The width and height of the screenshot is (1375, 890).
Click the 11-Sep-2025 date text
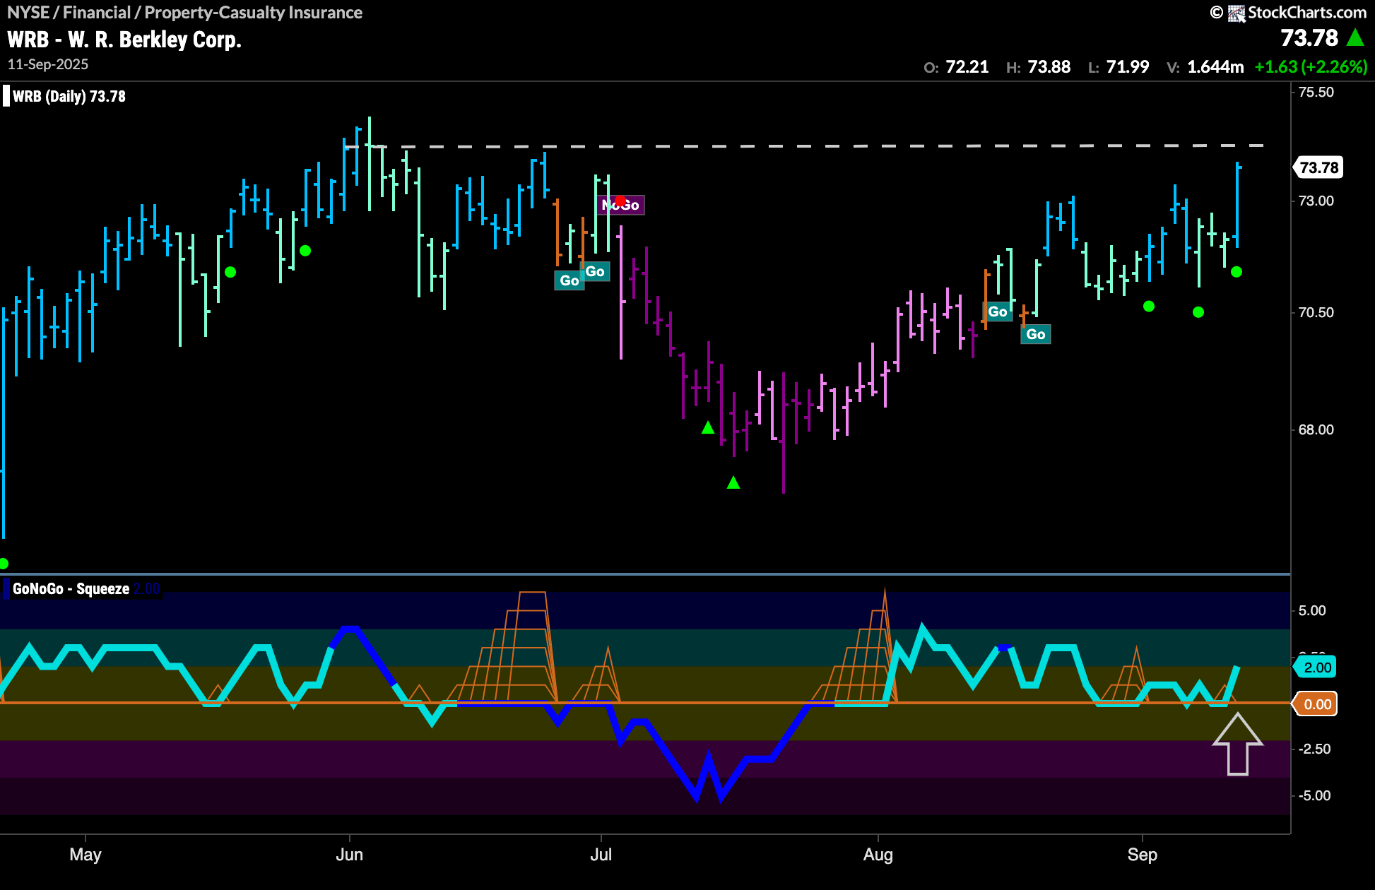coord(48,64)
